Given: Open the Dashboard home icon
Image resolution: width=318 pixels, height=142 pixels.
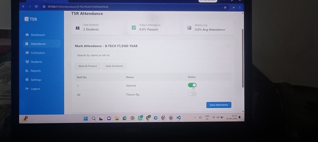Looking at the screenshot, I should pyautogui.click(x=27, y=35).
